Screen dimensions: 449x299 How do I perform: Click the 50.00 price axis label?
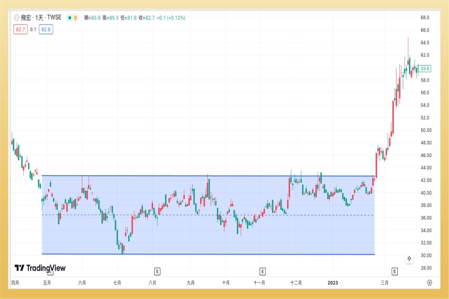[426, 130]
